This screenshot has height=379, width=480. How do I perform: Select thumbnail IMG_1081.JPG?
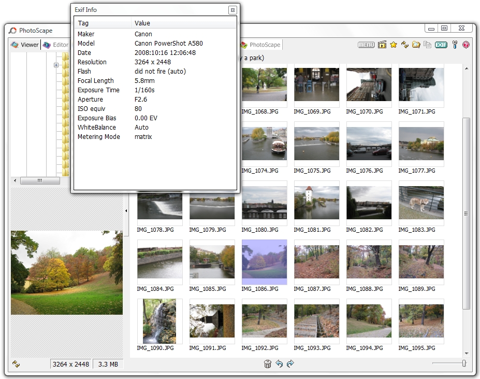click(x=316, y=203)
